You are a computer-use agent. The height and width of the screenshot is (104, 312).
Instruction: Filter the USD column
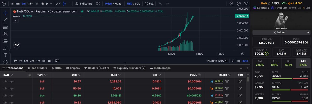[x=79, y=75]
